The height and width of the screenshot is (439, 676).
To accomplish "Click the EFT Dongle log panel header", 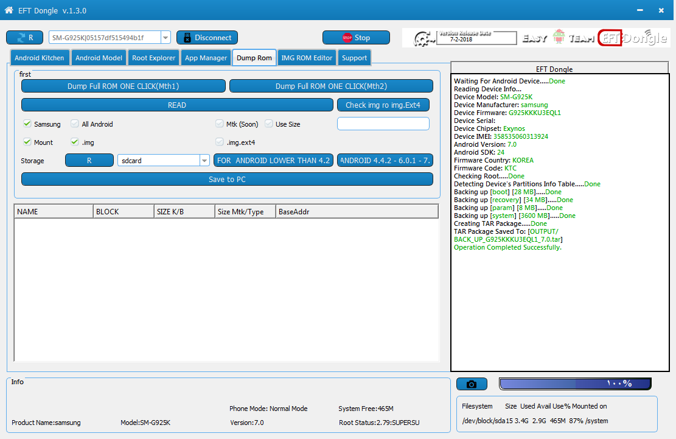I will click(x=560, y=69).
